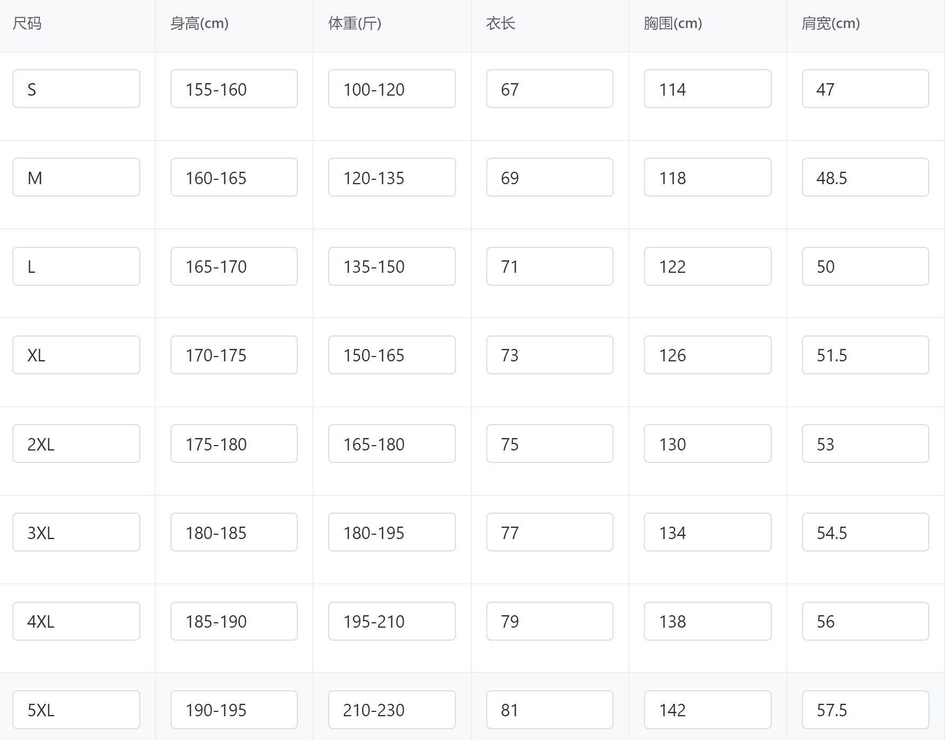Image resolution: width=945 pixels, height=740 pixels.
Task: Click the 尺码 column header
Action: (27, 23)
